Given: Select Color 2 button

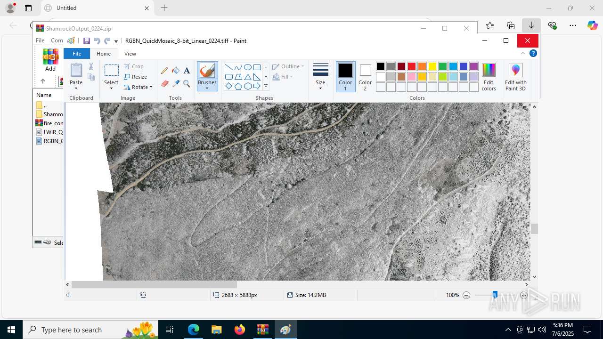Looking at the screenshot, I should (365, 77).
